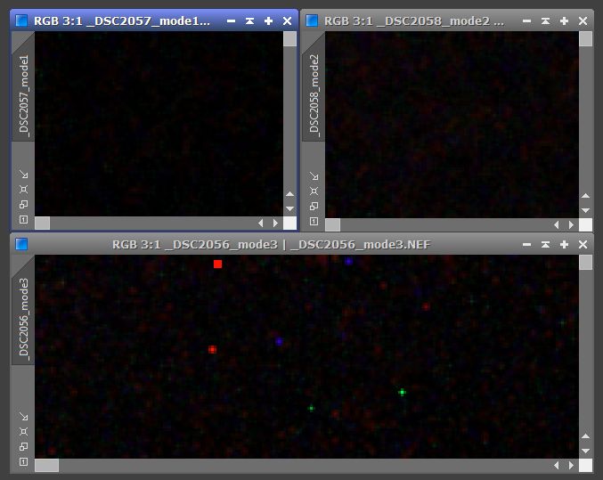Click the blue window icon of the _DSC2057_mode1 window
The height and width of the screenshot is (480, 603).
point(21,20)
